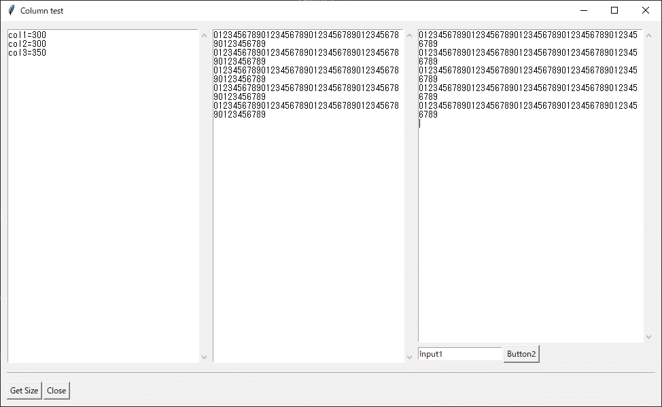The image size is (662, 407).
Task: Click the down arrow of the right column's scrollbar
Action: (x=649, y=337)
